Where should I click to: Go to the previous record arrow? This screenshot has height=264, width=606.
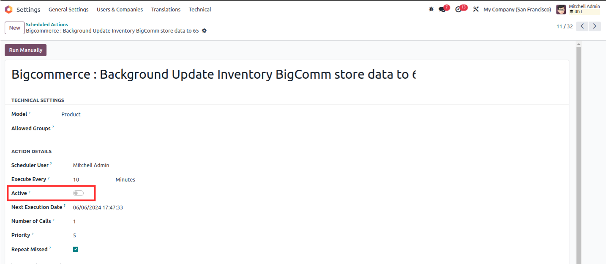582,26
